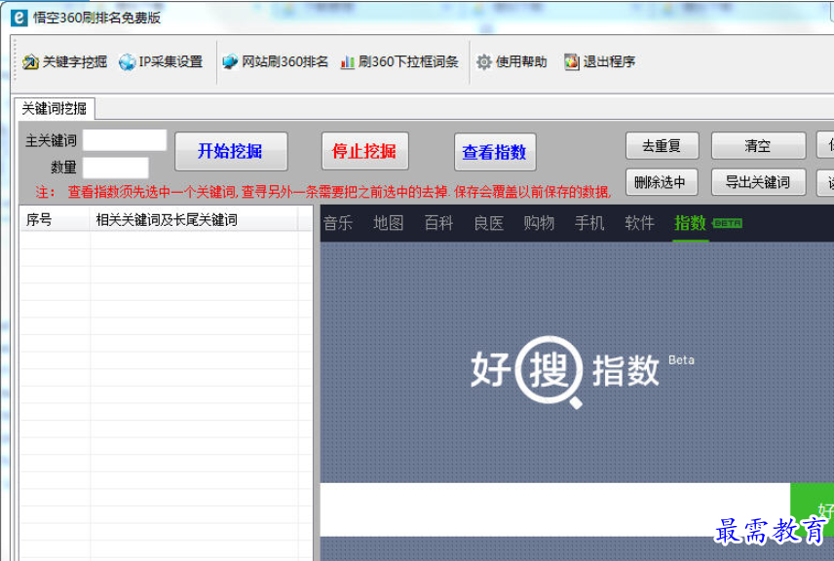The image size is (834, 561).
Task: Click the 序号 column header
Action: [55, 219]
